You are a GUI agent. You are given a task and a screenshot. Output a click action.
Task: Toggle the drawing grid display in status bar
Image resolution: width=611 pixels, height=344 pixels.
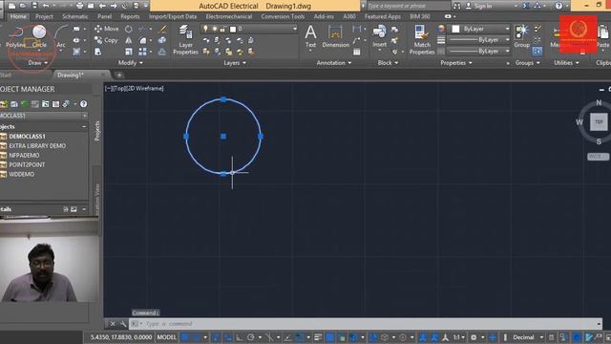click(x=185, y=337)
